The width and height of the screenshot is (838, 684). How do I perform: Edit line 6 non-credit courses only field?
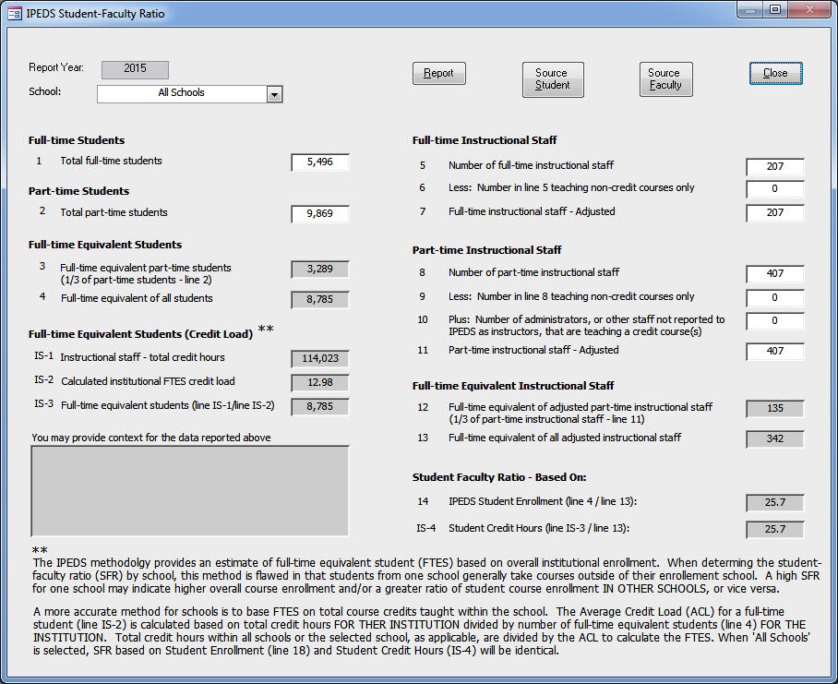(775, 188)
